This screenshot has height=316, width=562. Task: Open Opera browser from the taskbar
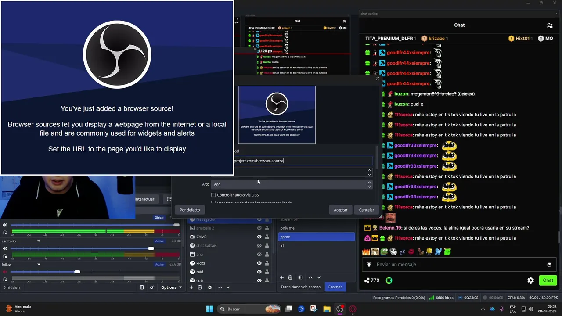coord(353,309)
